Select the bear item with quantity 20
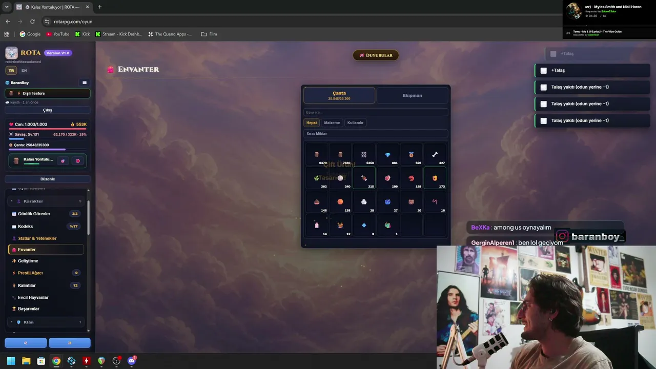Screen dimensions: 656x369 tap(411, 201)
